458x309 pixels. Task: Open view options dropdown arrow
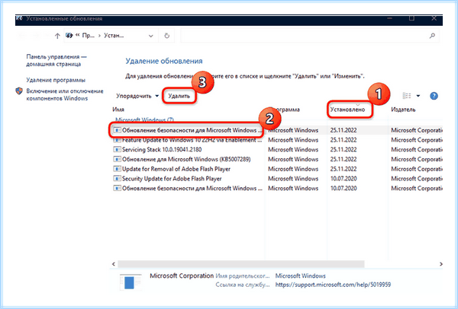pyautogui.click(x=418, y=96)
